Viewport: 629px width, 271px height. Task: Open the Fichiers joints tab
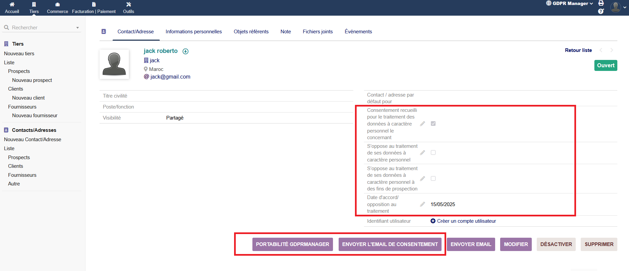coord(317,32)
